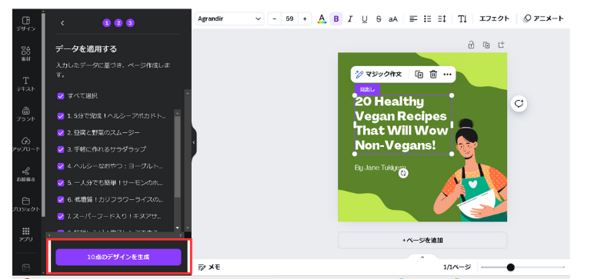
Task: Click マジック作文 magic write button
Action: (379, 75)
